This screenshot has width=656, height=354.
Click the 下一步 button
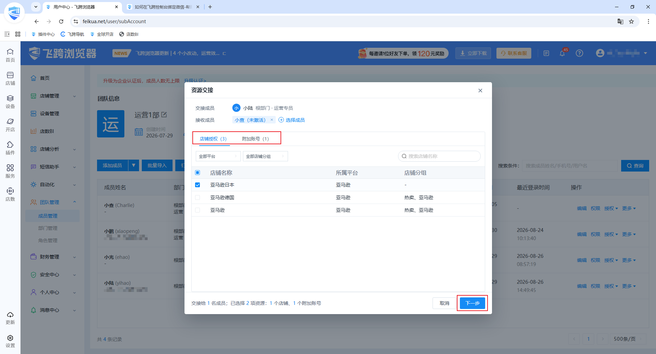point(473,303)
